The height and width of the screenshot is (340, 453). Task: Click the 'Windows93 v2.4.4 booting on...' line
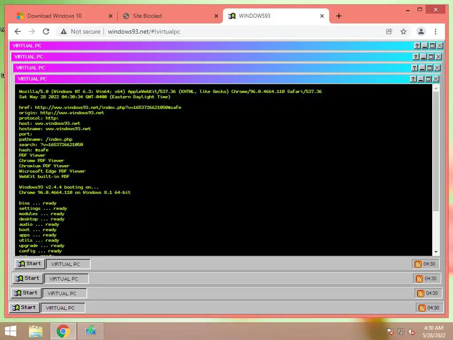tap(59, 187)
